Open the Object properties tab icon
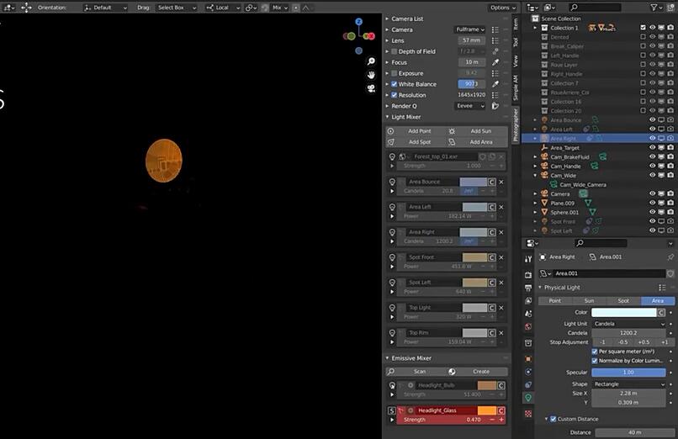Viewport: 678px width, 439px height. [x=528, y=358]
